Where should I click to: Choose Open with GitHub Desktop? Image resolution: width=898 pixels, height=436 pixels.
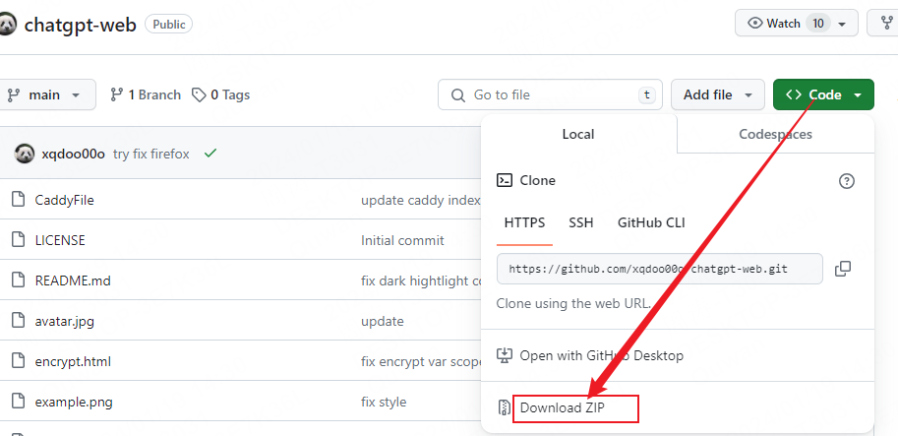601,355
